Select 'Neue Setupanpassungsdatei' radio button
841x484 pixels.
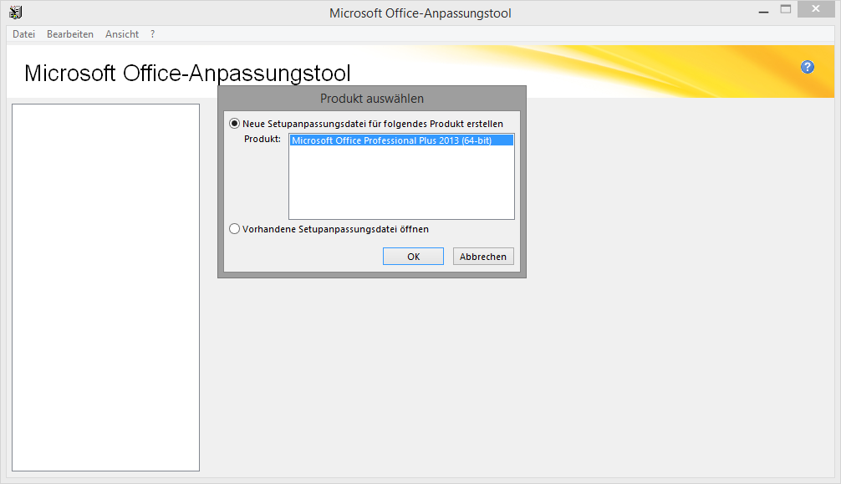click(234, 124)
